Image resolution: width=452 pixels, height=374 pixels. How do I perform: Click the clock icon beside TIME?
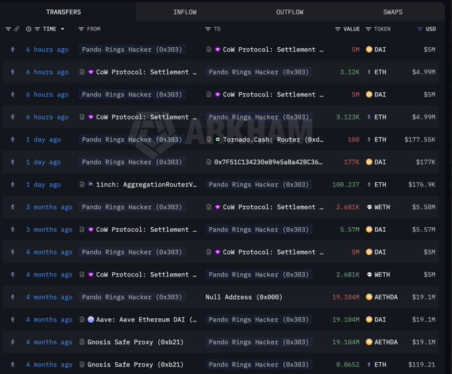click(x=29, y=29)
